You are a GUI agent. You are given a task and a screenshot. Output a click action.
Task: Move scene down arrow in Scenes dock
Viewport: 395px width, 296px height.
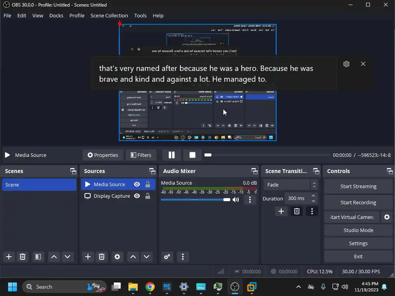tap(68, 257)
